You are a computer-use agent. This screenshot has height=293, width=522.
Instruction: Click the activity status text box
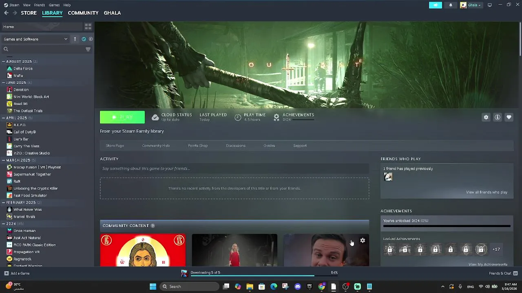[x=234, y=168]
